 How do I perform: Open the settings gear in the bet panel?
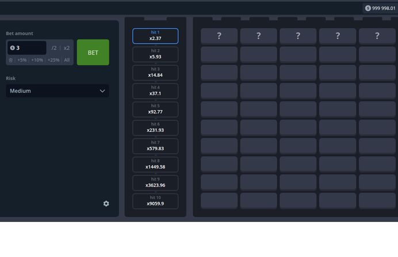(x=106, y=204)
